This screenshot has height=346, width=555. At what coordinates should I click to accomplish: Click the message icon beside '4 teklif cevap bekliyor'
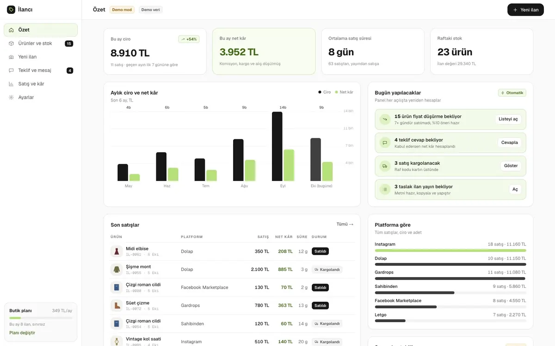pos(385,143)
